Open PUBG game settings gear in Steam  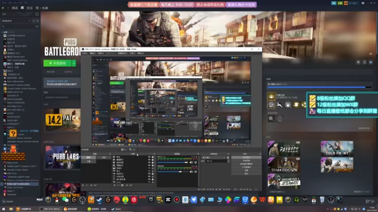(358, 62)
